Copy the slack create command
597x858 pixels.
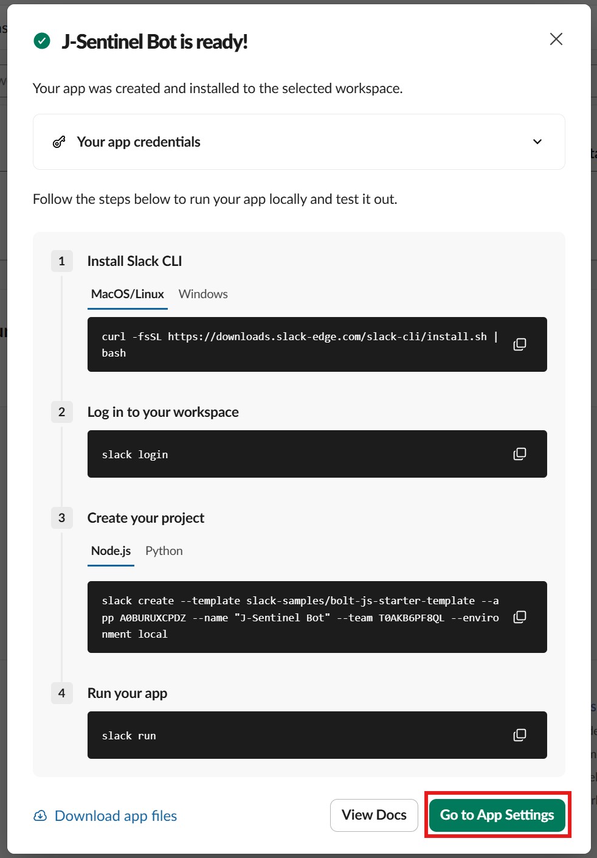coord(520,617)
